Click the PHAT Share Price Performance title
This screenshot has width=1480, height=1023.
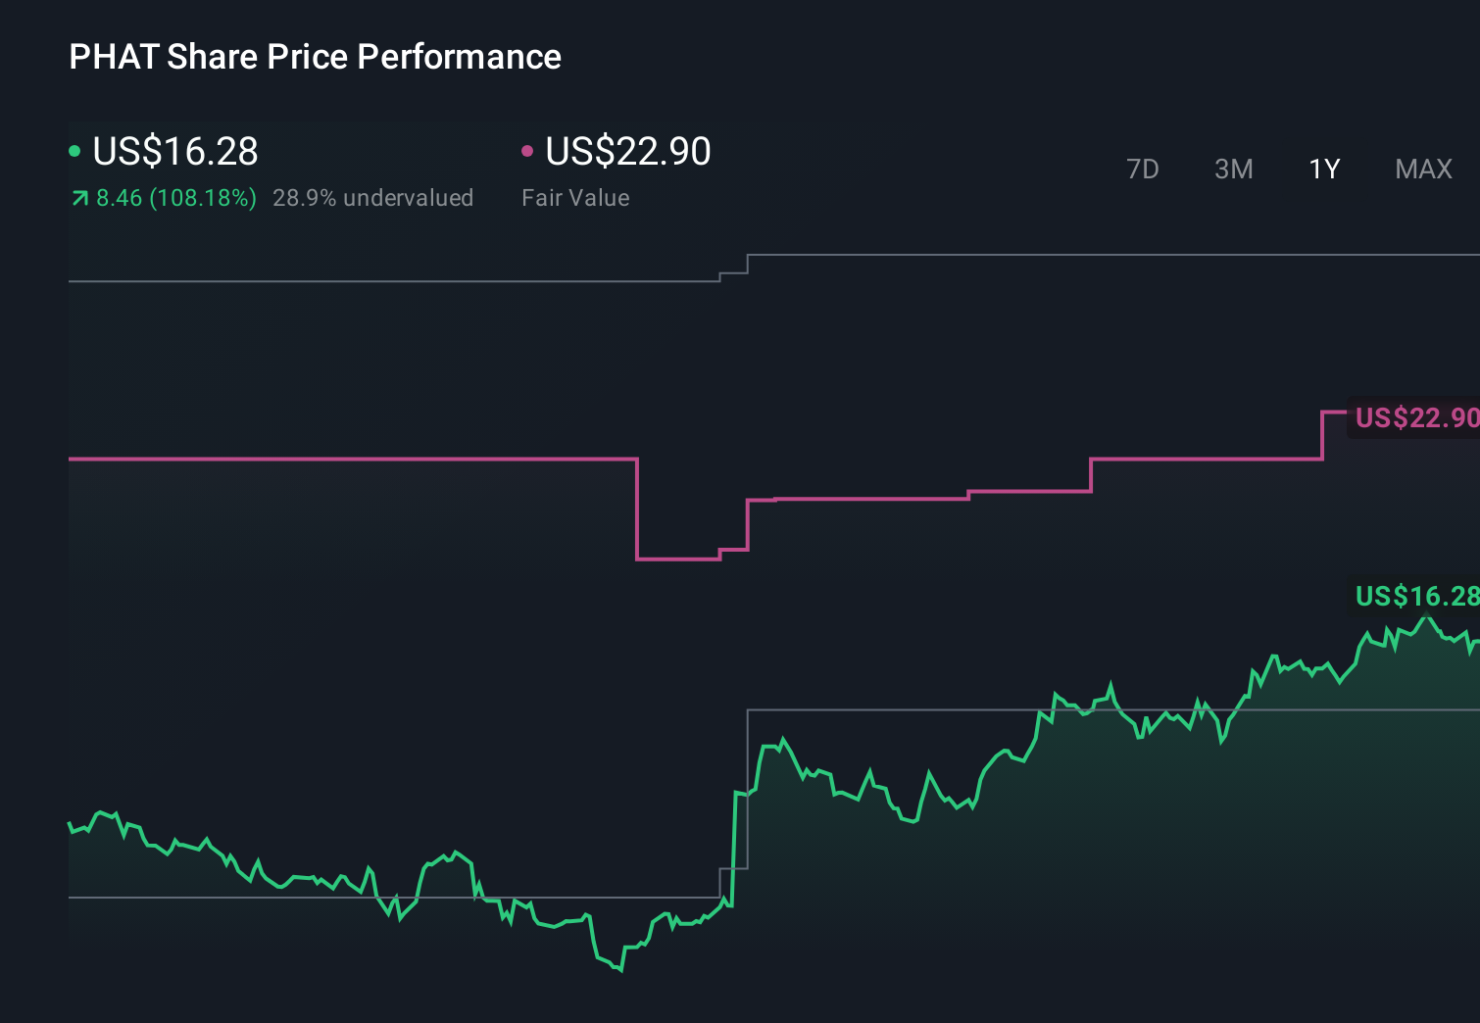tap(315, 57)
